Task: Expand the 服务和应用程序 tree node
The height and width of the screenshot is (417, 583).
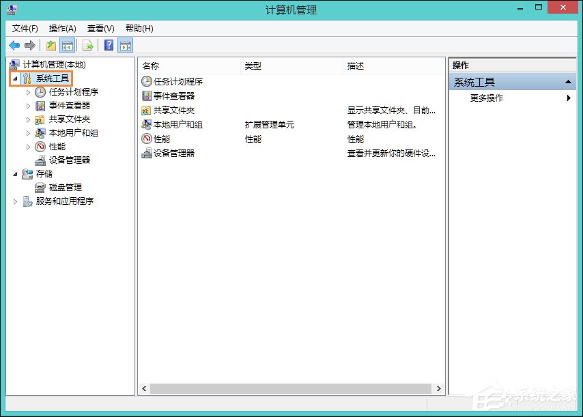Action: pyautogui.click(x=15, y=201)
